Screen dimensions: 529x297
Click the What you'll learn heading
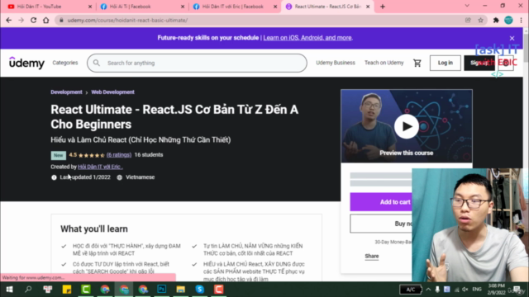pos(94,229)
